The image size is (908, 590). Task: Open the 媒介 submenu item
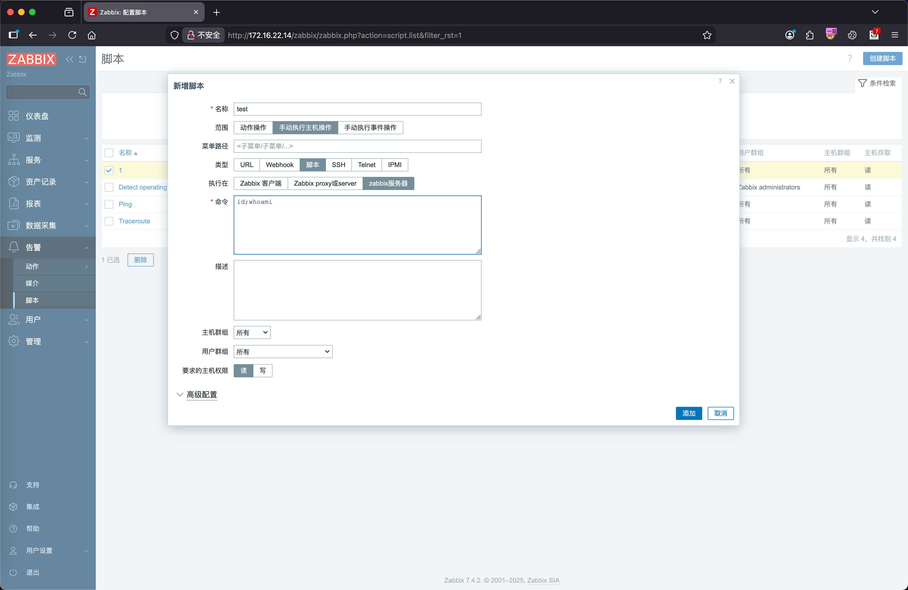32,283
